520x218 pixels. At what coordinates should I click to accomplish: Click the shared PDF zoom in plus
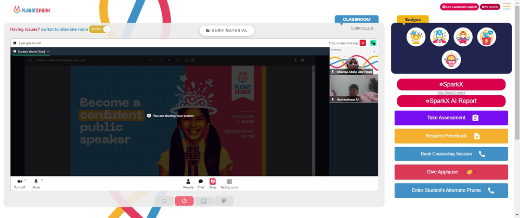click(177, 60)
